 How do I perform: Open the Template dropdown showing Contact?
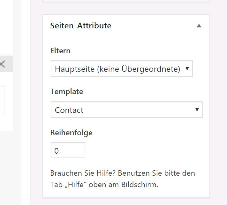(x=127, y=110)
